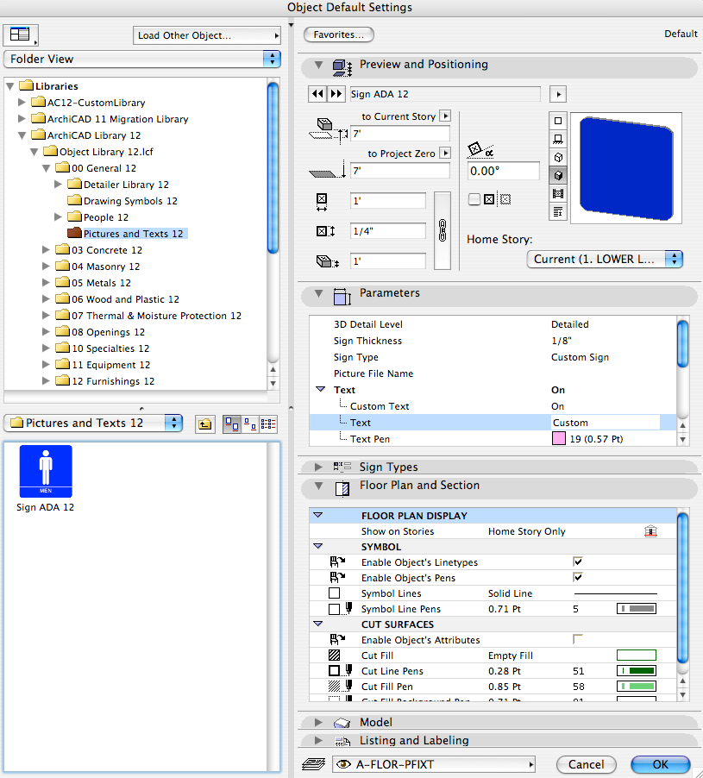Select the 12 Furnishings 12 folder
The height and width of the screenshot is (778, 703).
[x=105, y=381]
